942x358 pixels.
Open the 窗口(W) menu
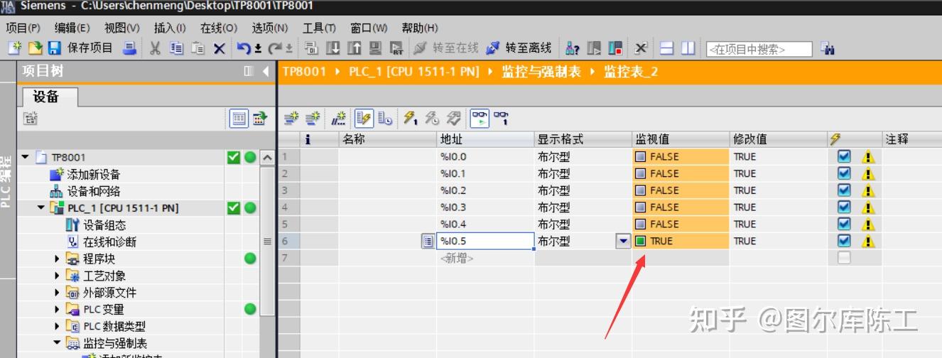[x=369, y=28]
